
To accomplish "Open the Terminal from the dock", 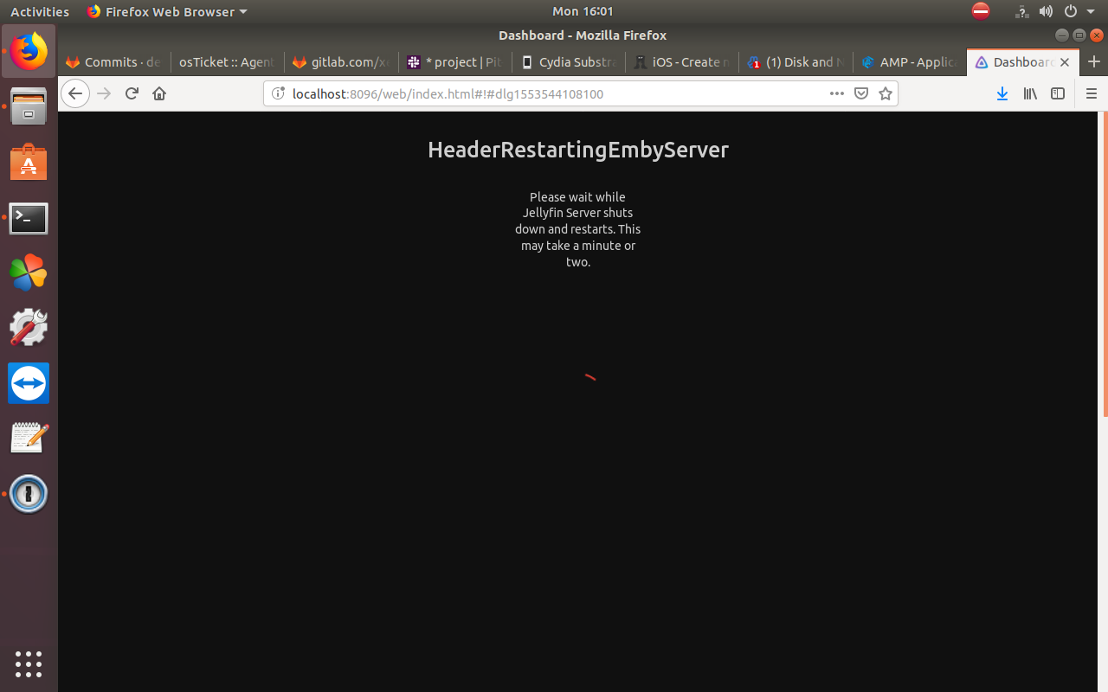I will 29,218.
